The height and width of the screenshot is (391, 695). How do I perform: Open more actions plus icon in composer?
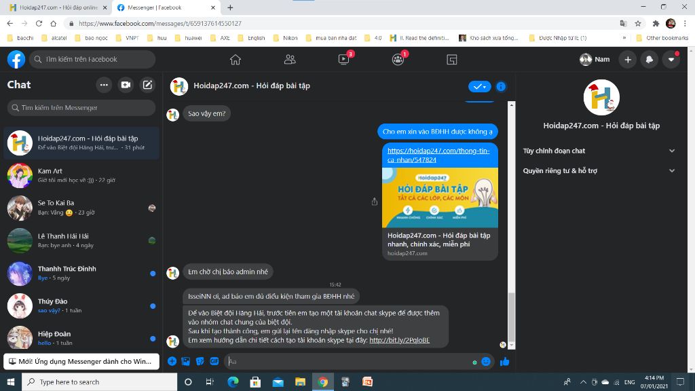pyautogui.click(x=172, y=361)
